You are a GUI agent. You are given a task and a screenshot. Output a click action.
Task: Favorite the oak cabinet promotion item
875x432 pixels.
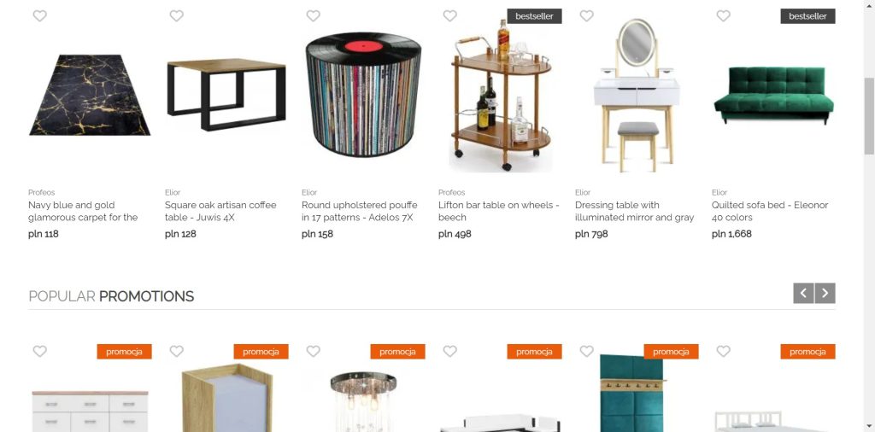pyautogui.click(x=176, y=351)
